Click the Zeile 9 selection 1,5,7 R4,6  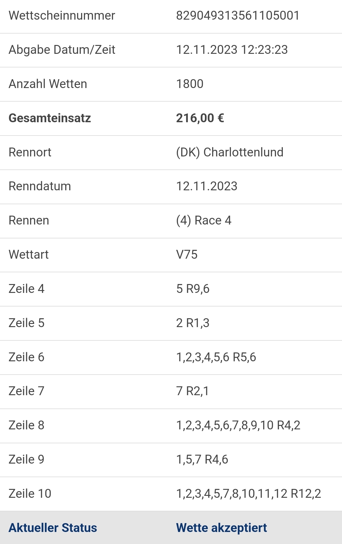pyautogui.click(x=202, y=459)
